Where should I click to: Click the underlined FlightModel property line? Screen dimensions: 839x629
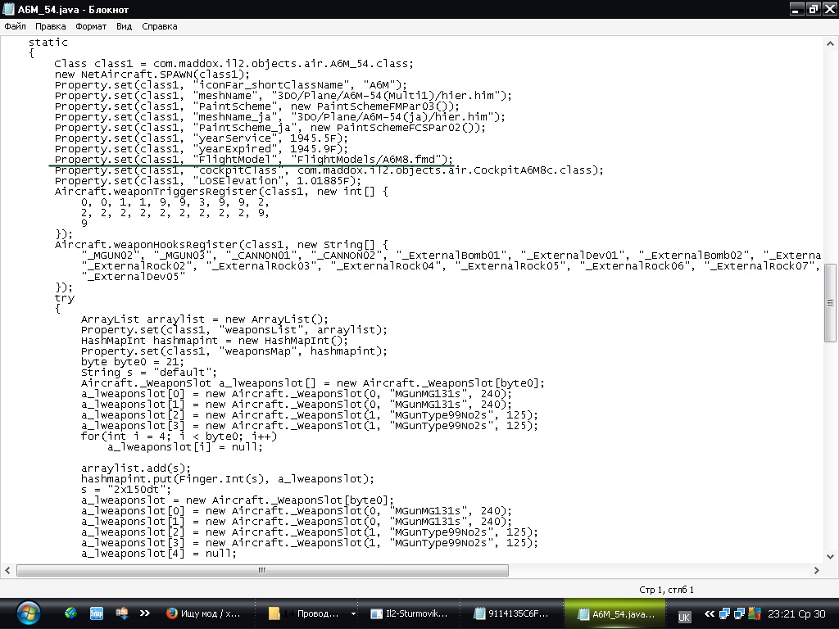(254, 160)
